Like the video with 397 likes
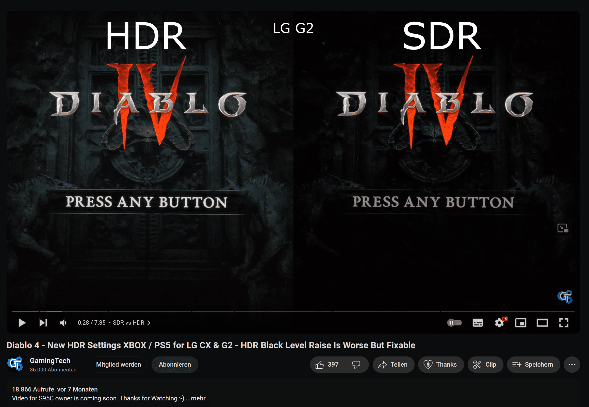 pyautogui.click(x=327, y=364)
